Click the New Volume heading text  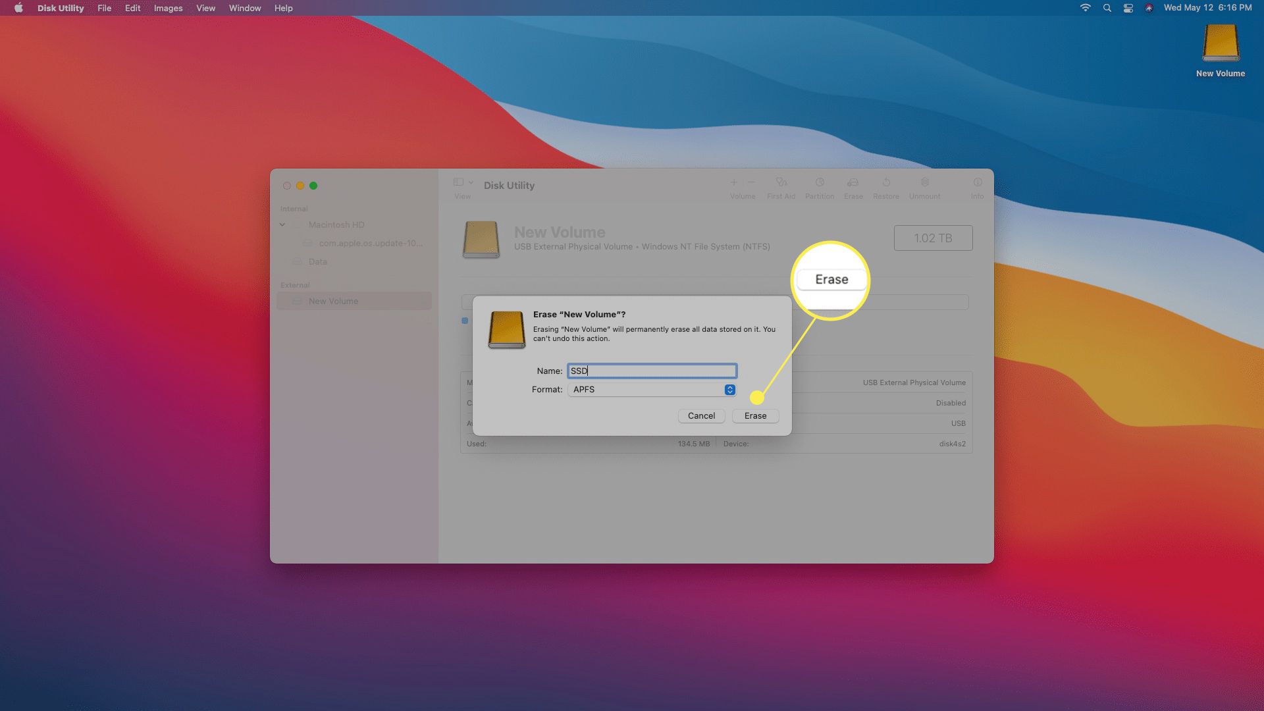(x=560, y=232)
